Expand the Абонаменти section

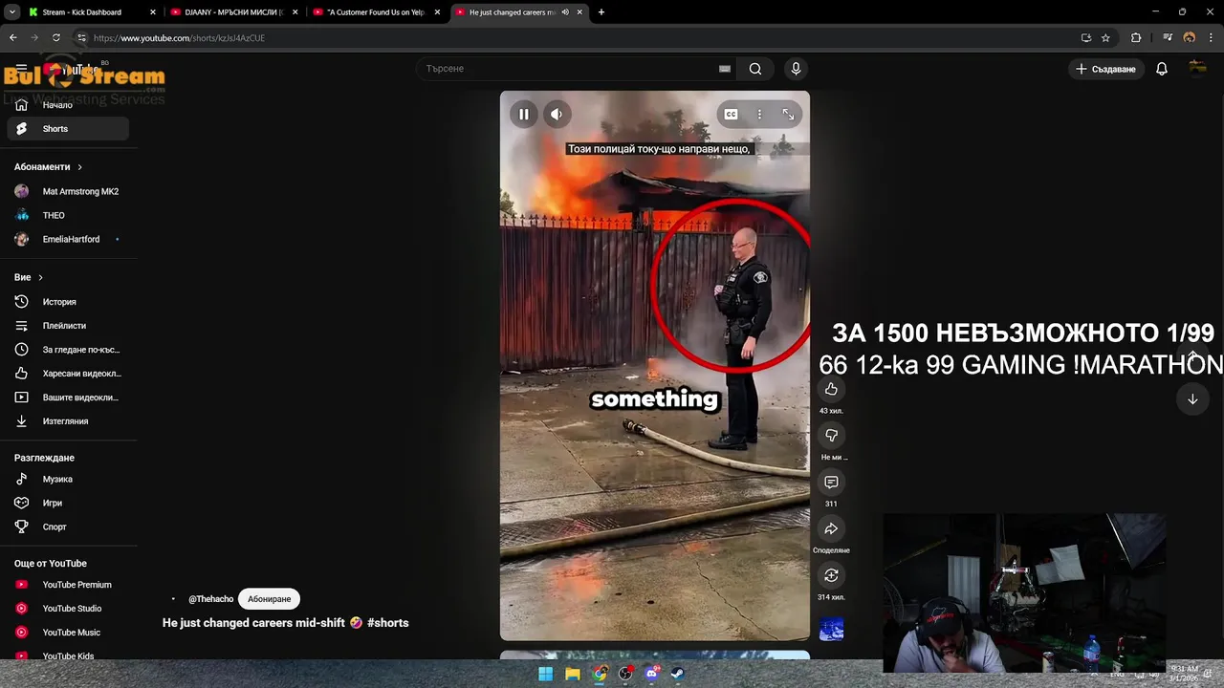(48, 167)
